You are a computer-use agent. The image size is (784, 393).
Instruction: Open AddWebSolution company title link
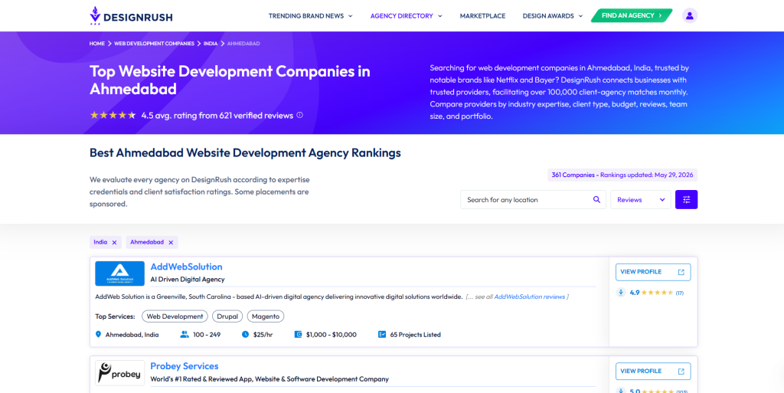(x=187, y=267)
